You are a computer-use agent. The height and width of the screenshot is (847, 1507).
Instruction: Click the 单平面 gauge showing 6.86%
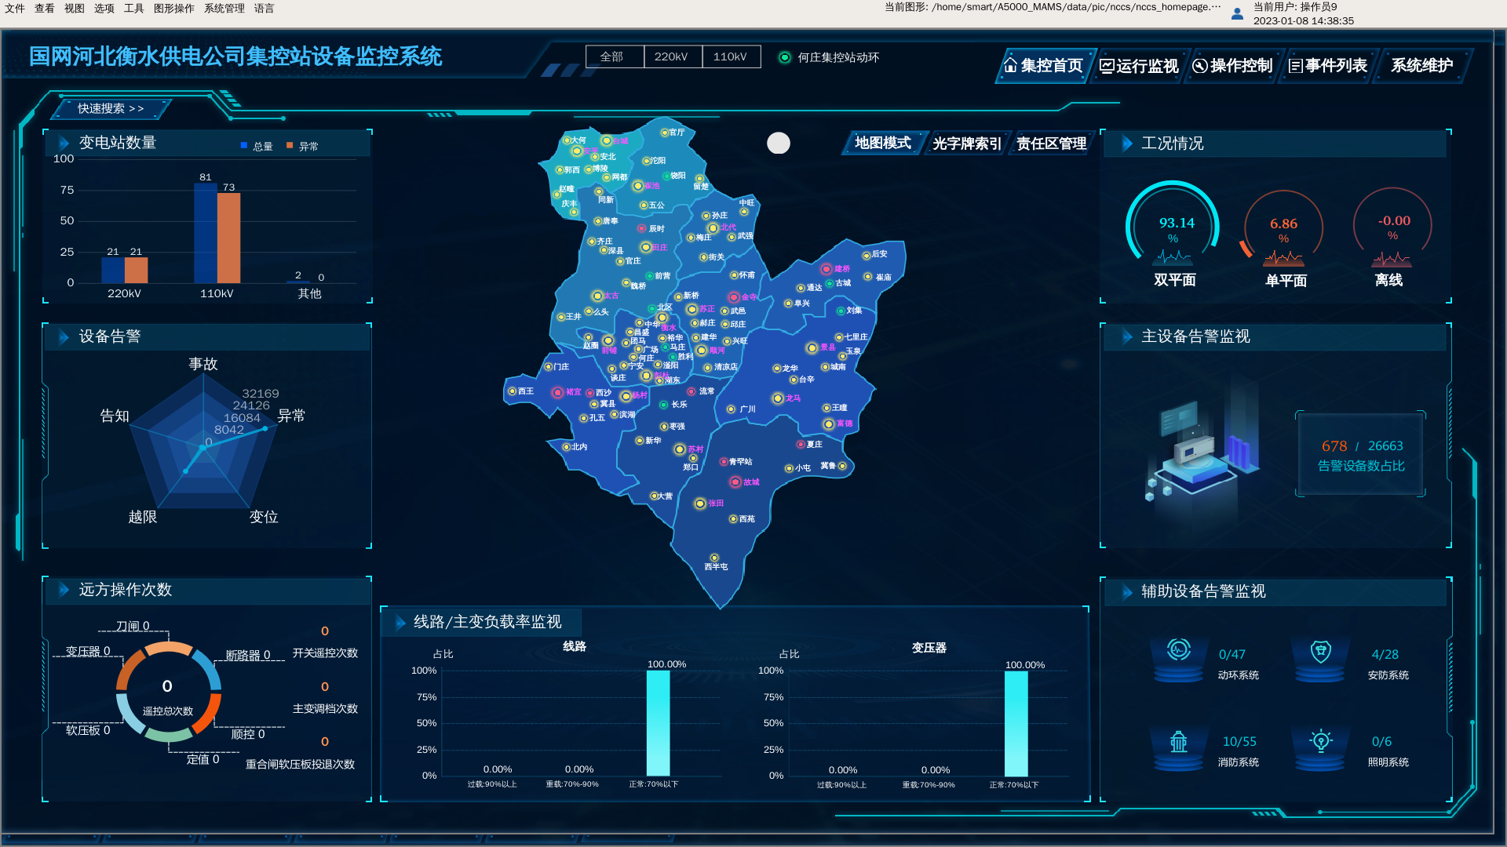point(1283,229)
